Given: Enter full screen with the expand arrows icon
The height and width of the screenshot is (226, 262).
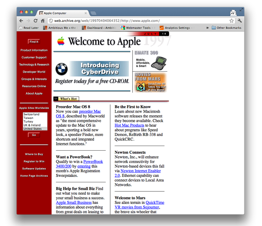Looking at the screenshot, I should coord(241,10).
